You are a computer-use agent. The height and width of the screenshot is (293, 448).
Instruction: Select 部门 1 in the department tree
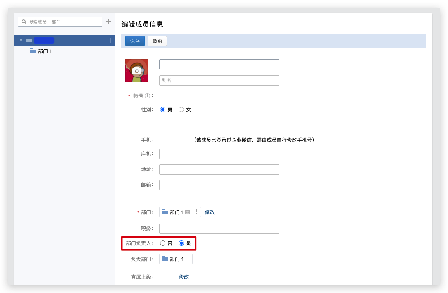[45, 51]
